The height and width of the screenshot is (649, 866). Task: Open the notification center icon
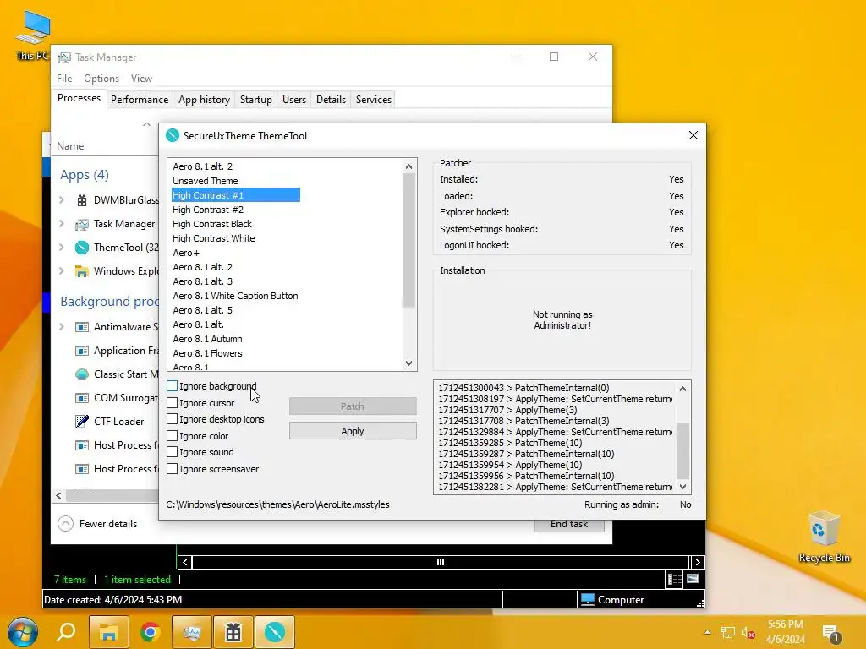tap(830, 633)
